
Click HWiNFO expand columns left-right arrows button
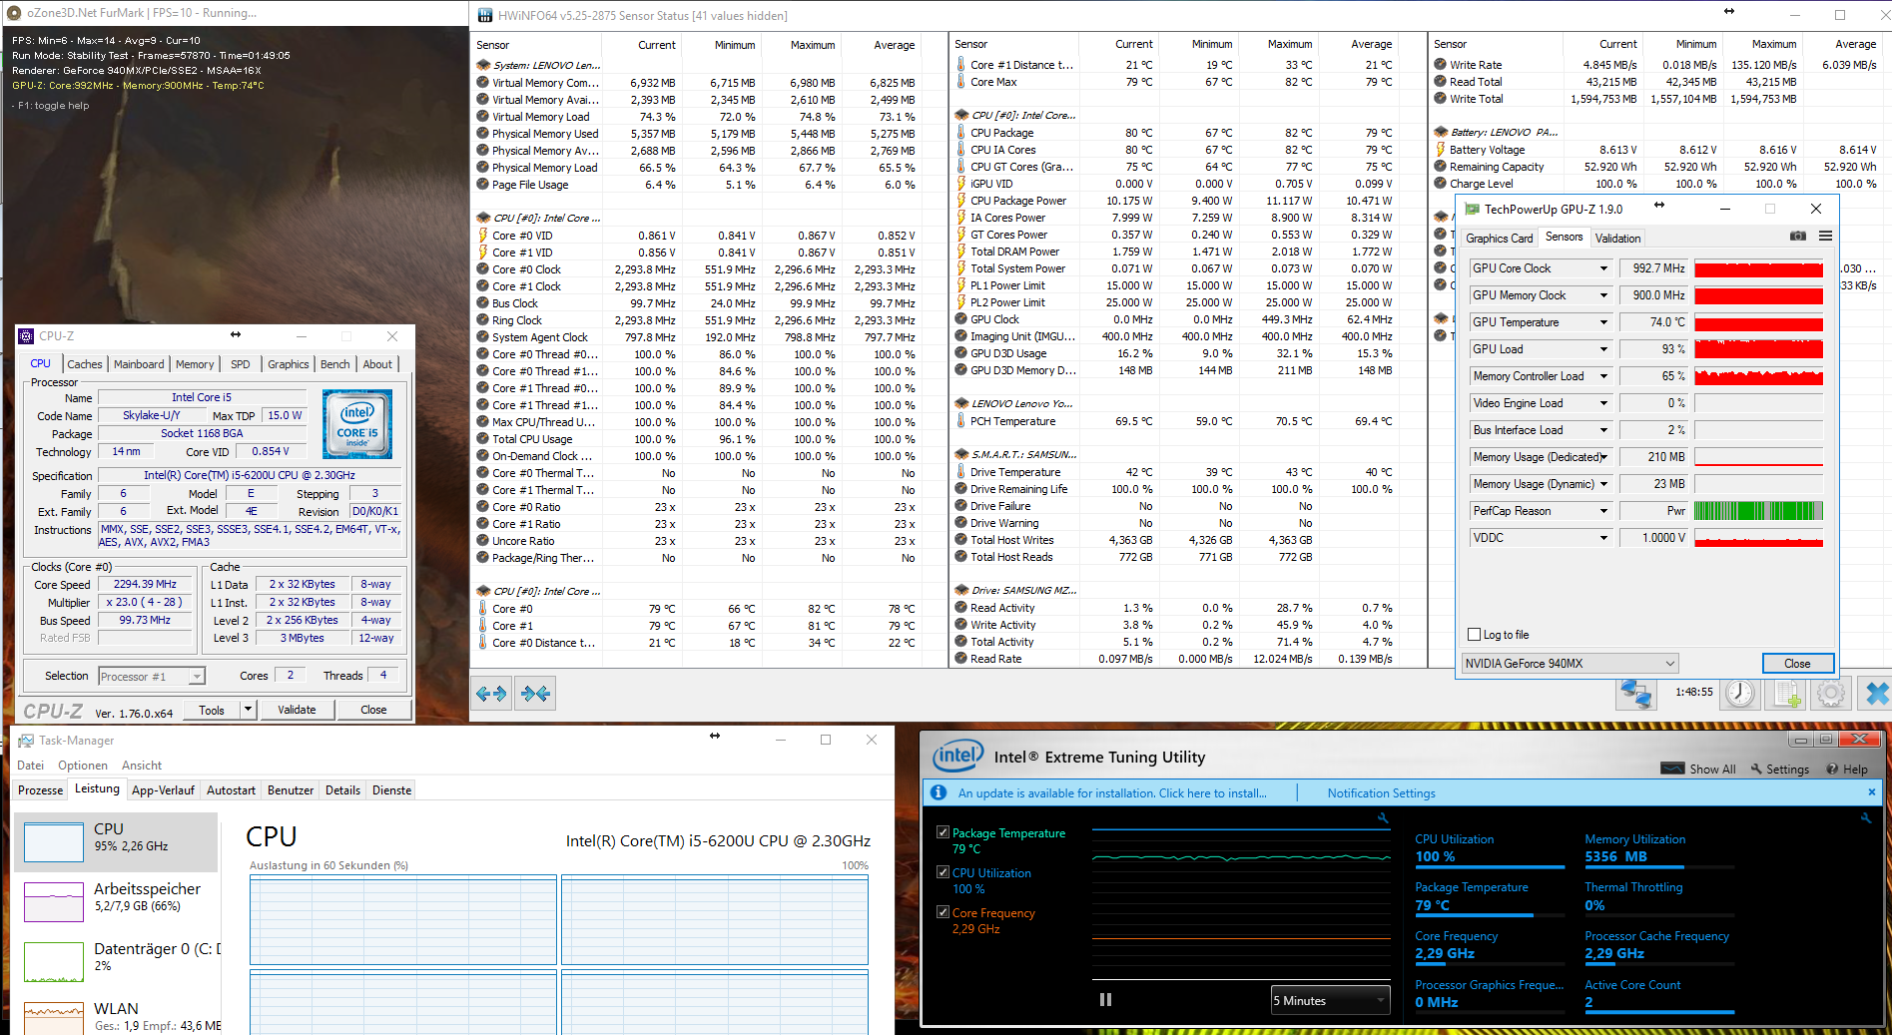[491, 694]
